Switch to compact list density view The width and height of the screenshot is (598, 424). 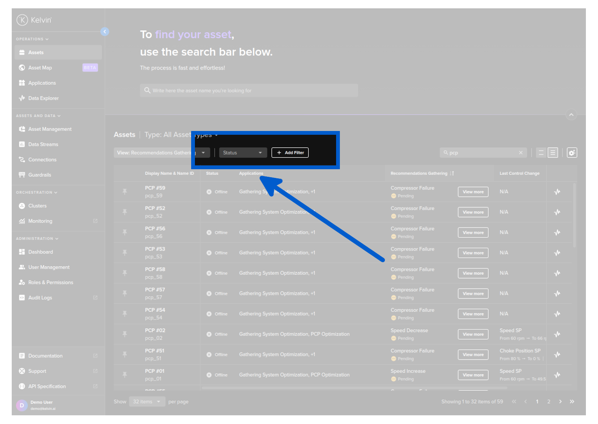541,153
